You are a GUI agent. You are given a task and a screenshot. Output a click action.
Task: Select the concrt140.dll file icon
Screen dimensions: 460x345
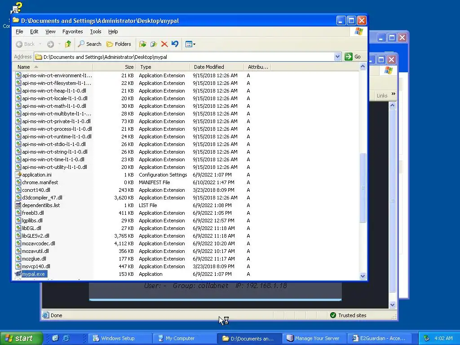coord(18,190)
